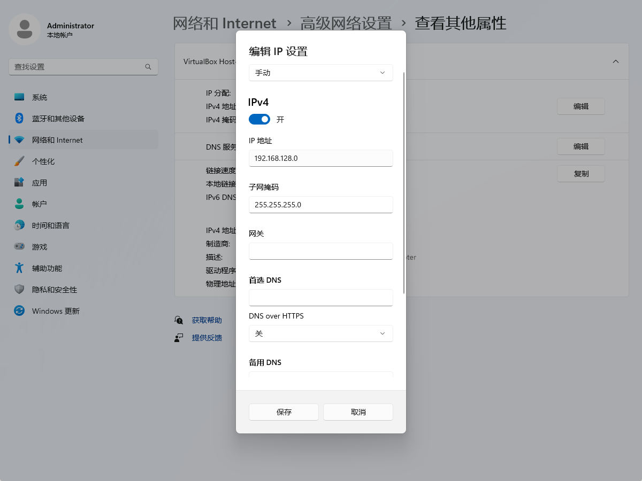Click the Administrator account avatar

25,29
